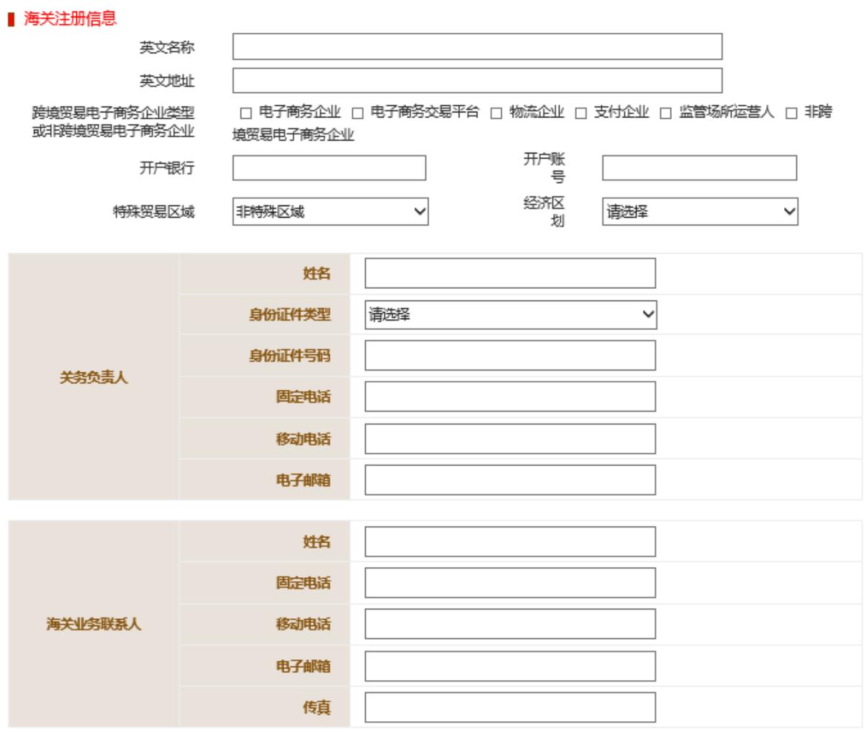
Task: Tick the 电子商务交易平台 checkbox
Action: click(x=358, y=113)
